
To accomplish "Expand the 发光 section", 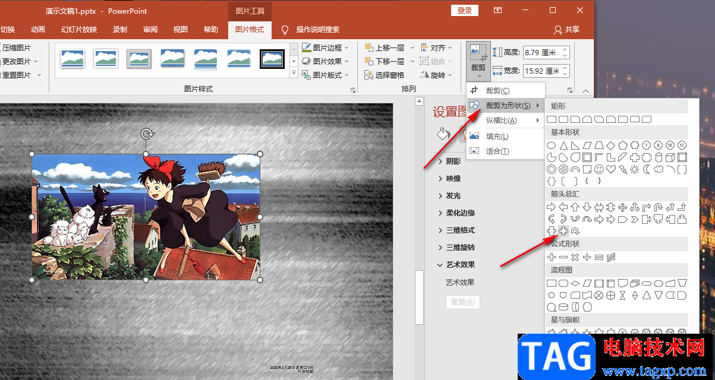I will [450, 195].
